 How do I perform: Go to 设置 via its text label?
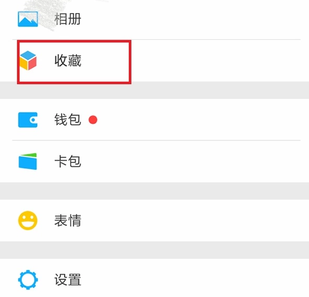coord(68,280)
